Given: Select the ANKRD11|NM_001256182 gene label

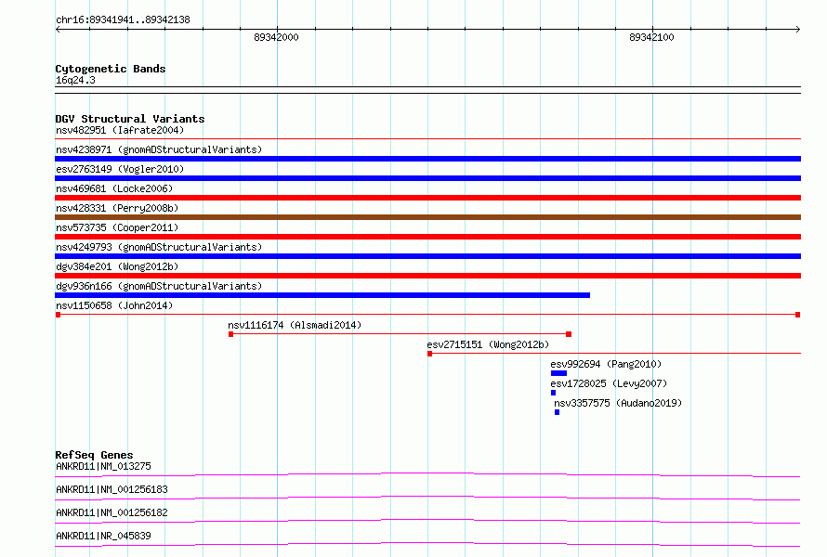Looking at the screenshot, I should pos(112,512).
